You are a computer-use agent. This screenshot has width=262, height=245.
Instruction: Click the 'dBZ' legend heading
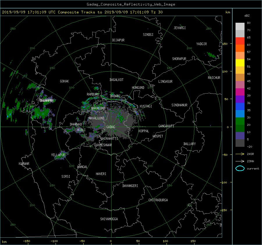click(247, 15)
